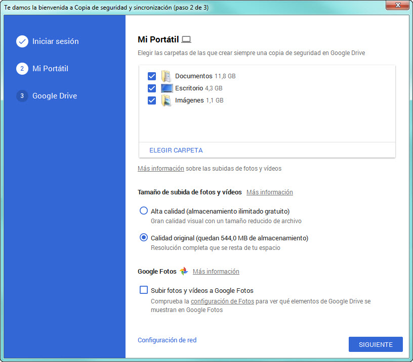
Task: Click 'Resolución completa que se resta' text
Action: (216, 248)
